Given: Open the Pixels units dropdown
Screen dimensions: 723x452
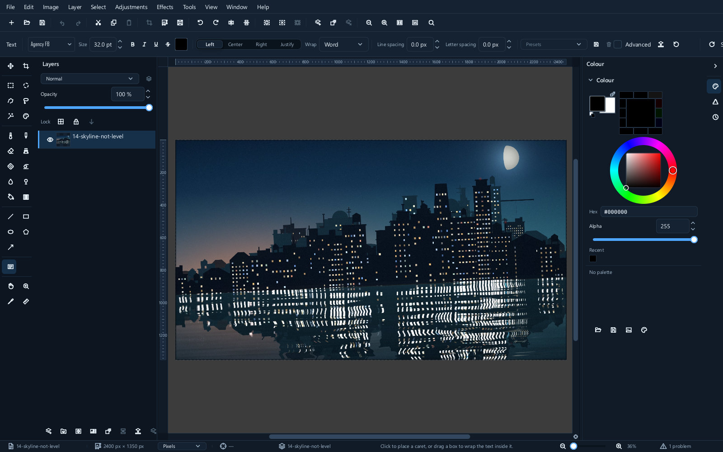Looking at the screenshot, I should (x=182, y=446).
